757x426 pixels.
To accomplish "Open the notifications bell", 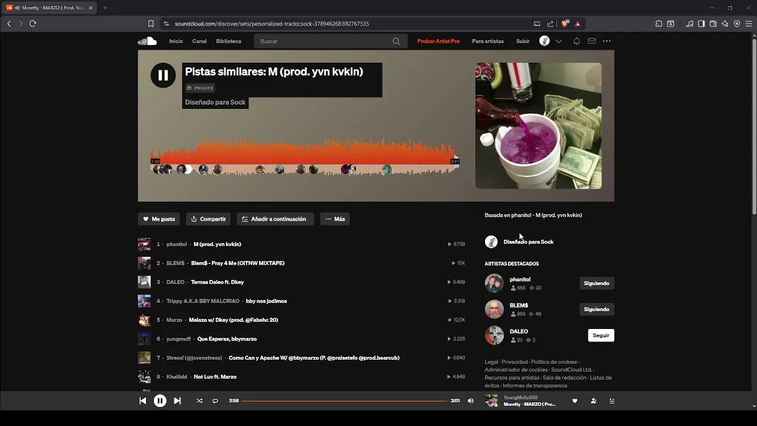I will (x=577, y=41).
